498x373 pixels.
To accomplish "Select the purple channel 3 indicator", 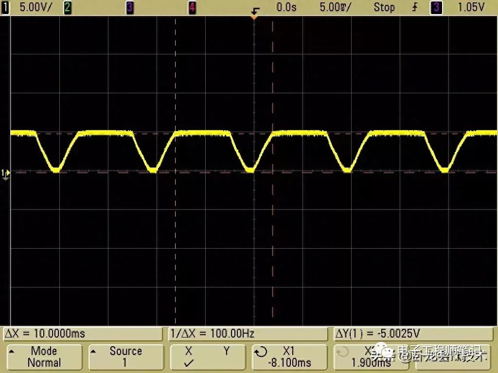I will pos(130,7).
